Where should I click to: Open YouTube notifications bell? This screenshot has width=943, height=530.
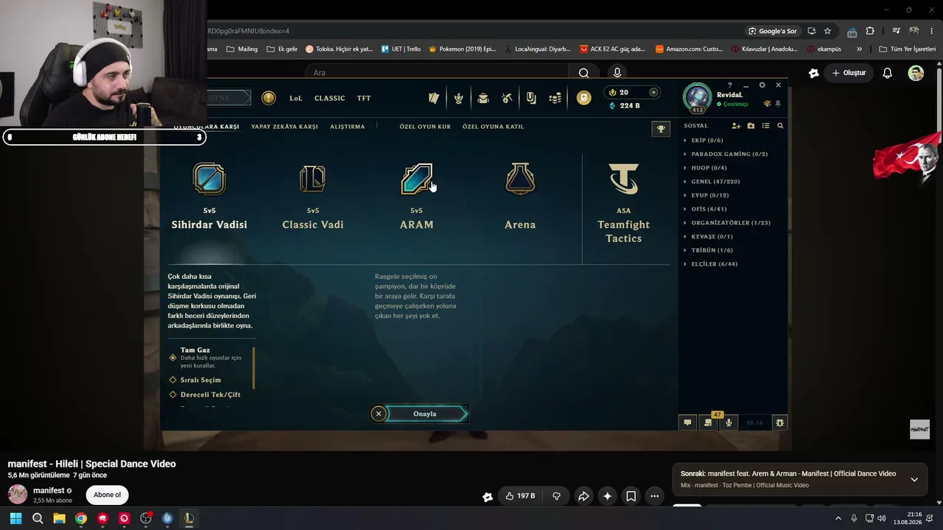pos(888,73)
